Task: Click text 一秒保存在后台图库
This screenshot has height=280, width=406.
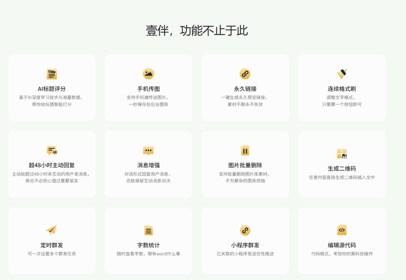Action: pos(148,104)
